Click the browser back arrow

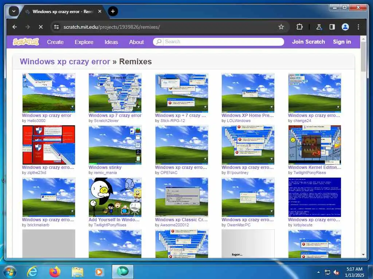[15, 27]
